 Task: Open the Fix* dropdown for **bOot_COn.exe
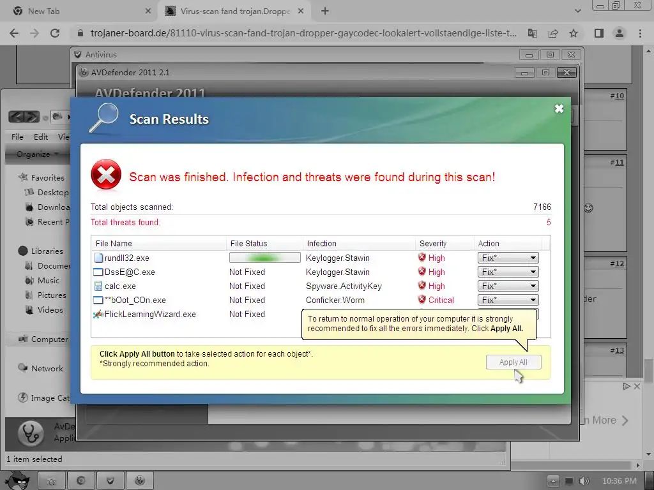[508, 300]
